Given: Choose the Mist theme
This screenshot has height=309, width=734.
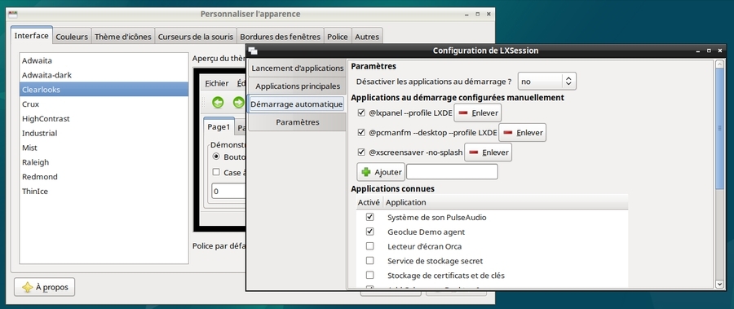Looking at the screenshot, I should point(104,148).
